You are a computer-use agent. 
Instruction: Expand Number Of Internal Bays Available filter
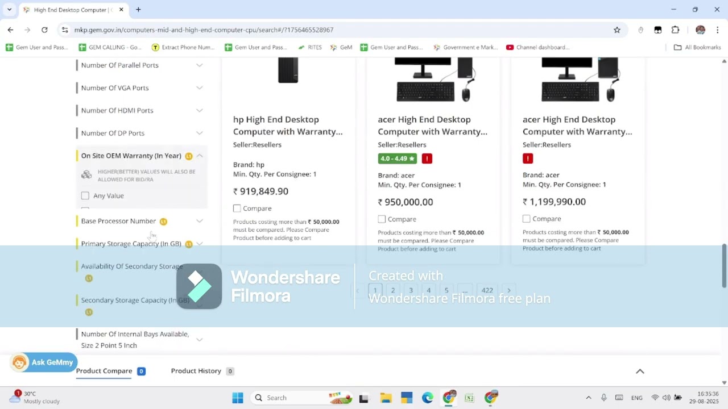(200, 340)
